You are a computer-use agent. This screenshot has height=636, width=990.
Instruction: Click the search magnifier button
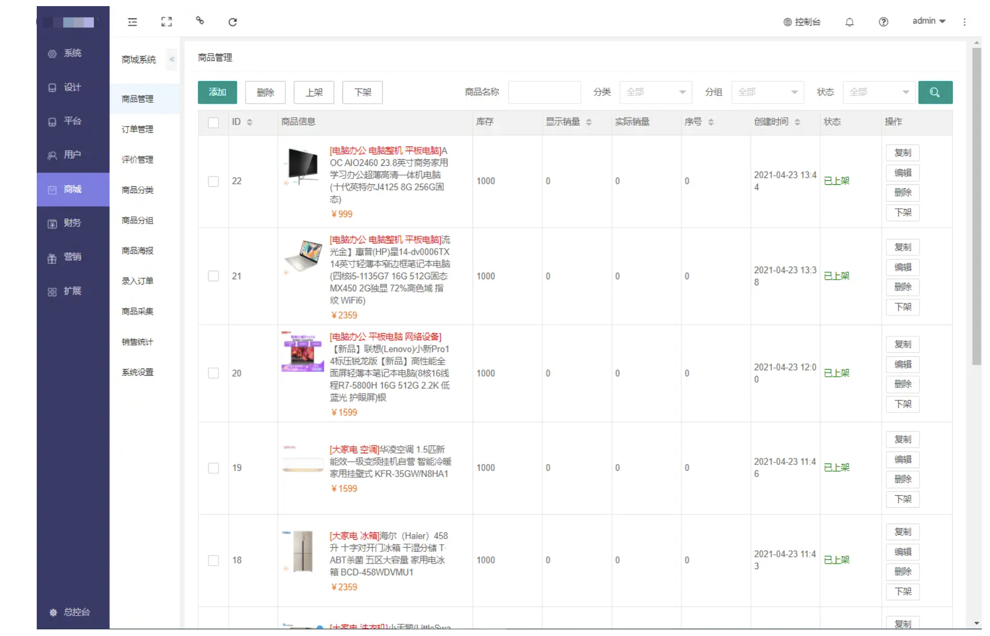point(935,92)
